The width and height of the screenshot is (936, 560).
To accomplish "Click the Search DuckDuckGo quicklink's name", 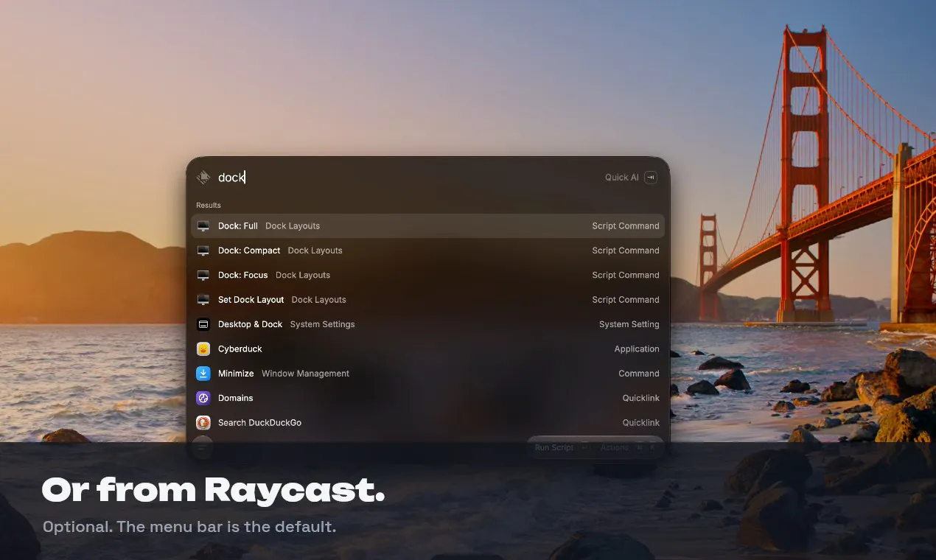I will tap(259, 422).
